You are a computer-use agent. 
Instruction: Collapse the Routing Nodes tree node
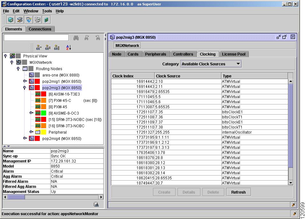pos(18,69)
